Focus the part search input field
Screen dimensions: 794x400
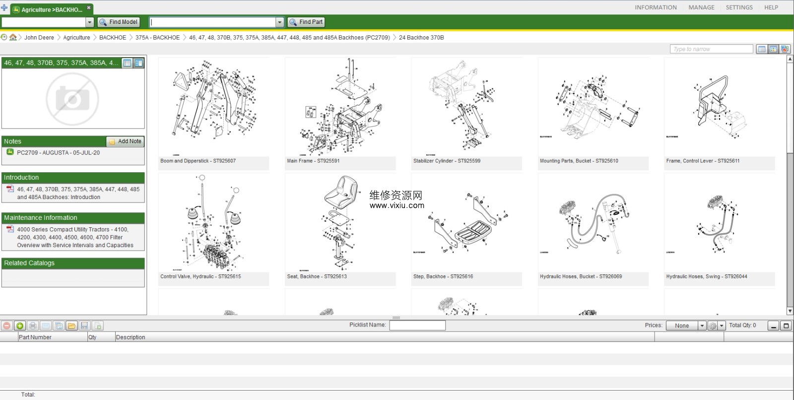point(213,22)
